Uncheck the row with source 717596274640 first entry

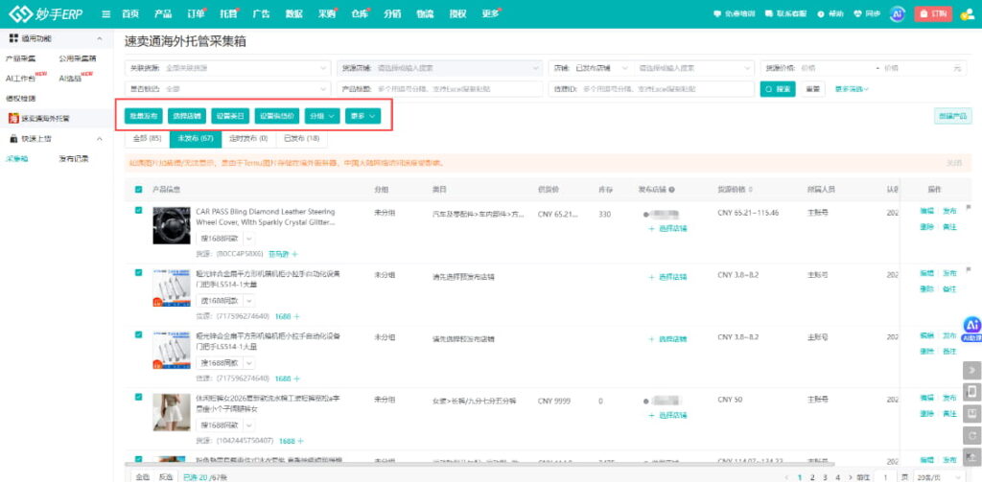(x=138, y=272)
